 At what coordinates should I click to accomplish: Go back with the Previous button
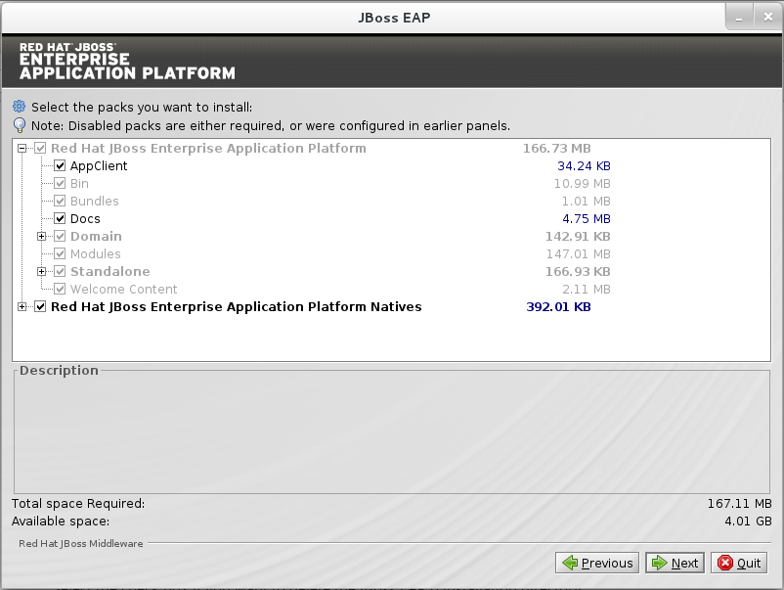tap(597, 563)
